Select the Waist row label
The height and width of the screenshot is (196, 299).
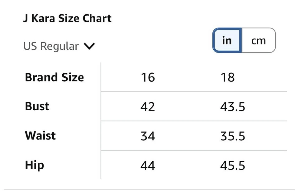point(40,136)
